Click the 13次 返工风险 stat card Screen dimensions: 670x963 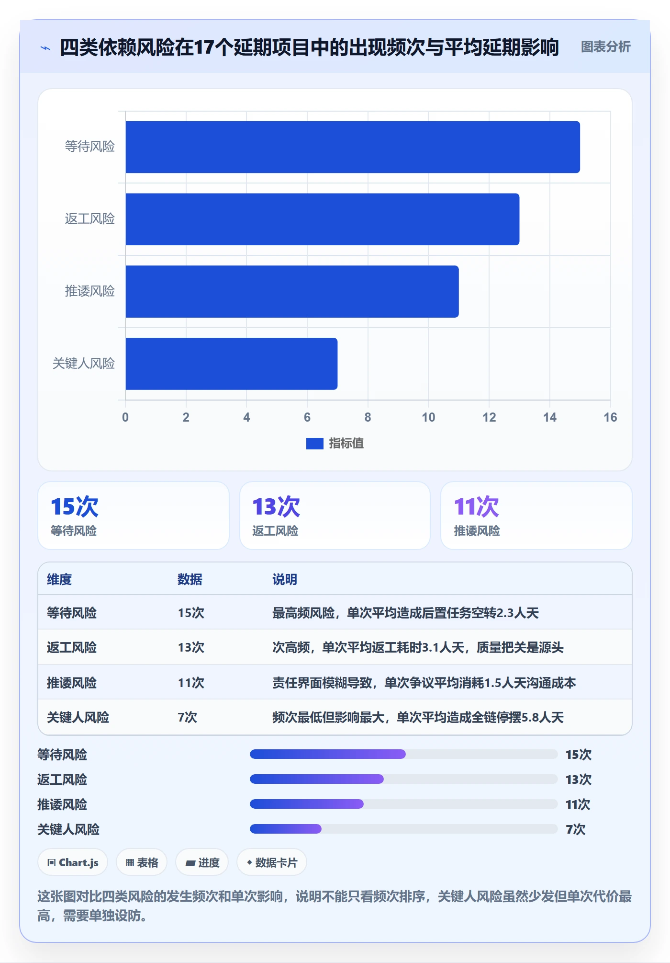pyautogui.click(x=335, y=516)
